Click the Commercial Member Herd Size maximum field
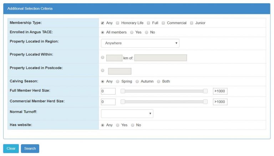This screenshot has height=156, width=274. 220,102
